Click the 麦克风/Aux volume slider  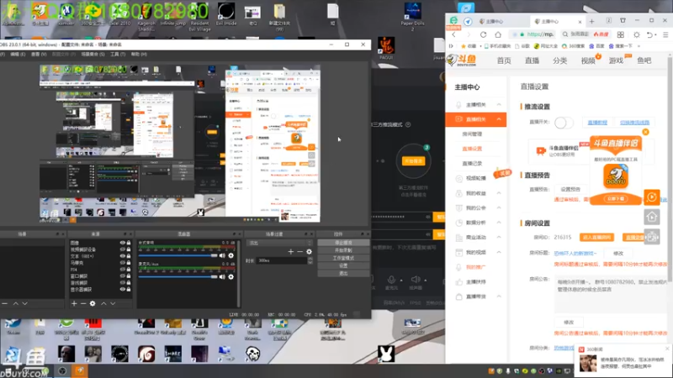click(x=178, y=277)
